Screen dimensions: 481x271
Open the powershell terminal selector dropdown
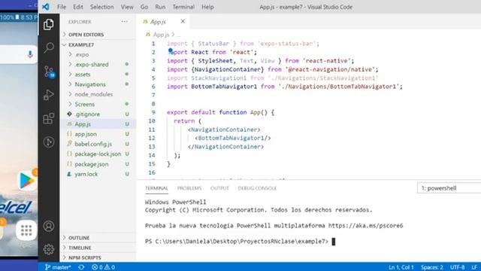[449, 188]
